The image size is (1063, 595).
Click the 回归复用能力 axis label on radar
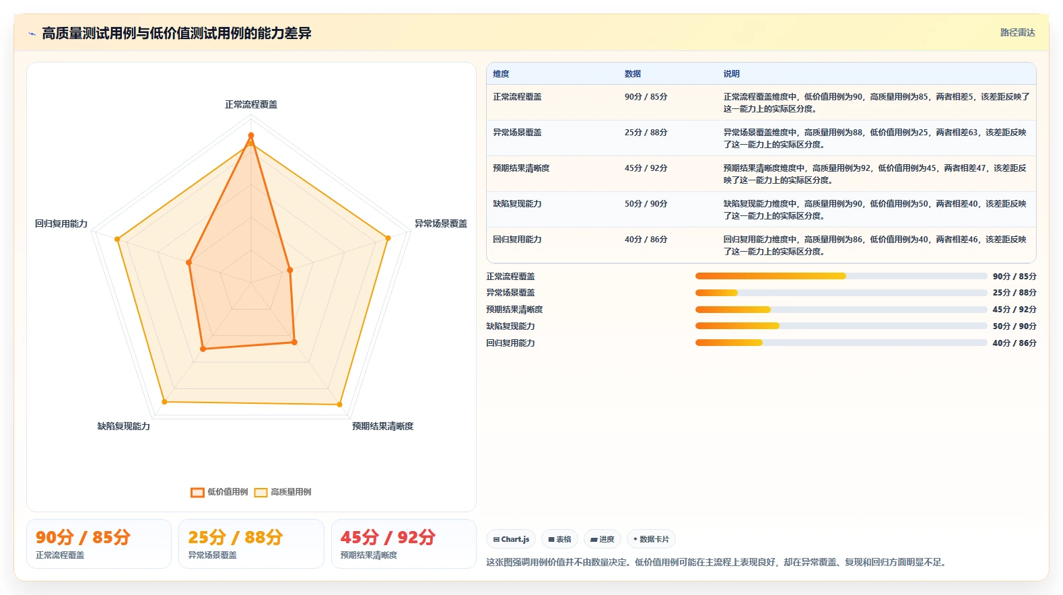[61, 223]
